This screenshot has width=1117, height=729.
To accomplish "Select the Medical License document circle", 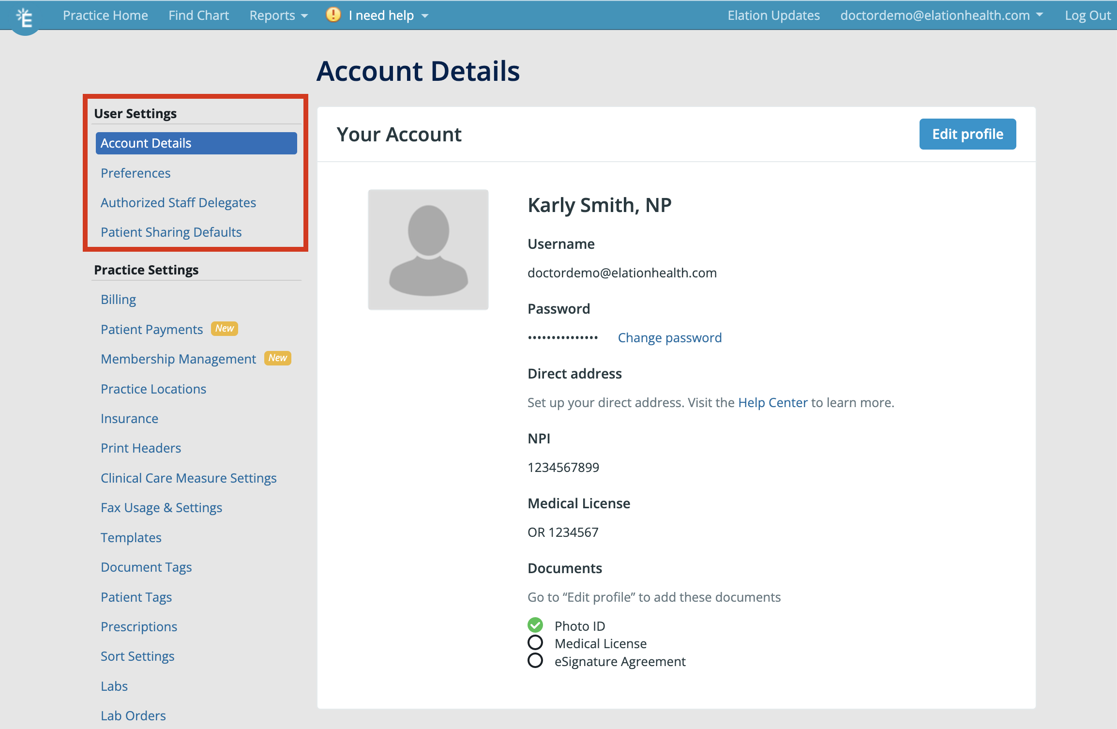I will tap(535, 643).
